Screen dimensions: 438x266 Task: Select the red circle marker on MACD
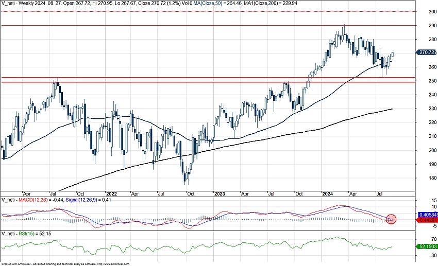[391, 219]
